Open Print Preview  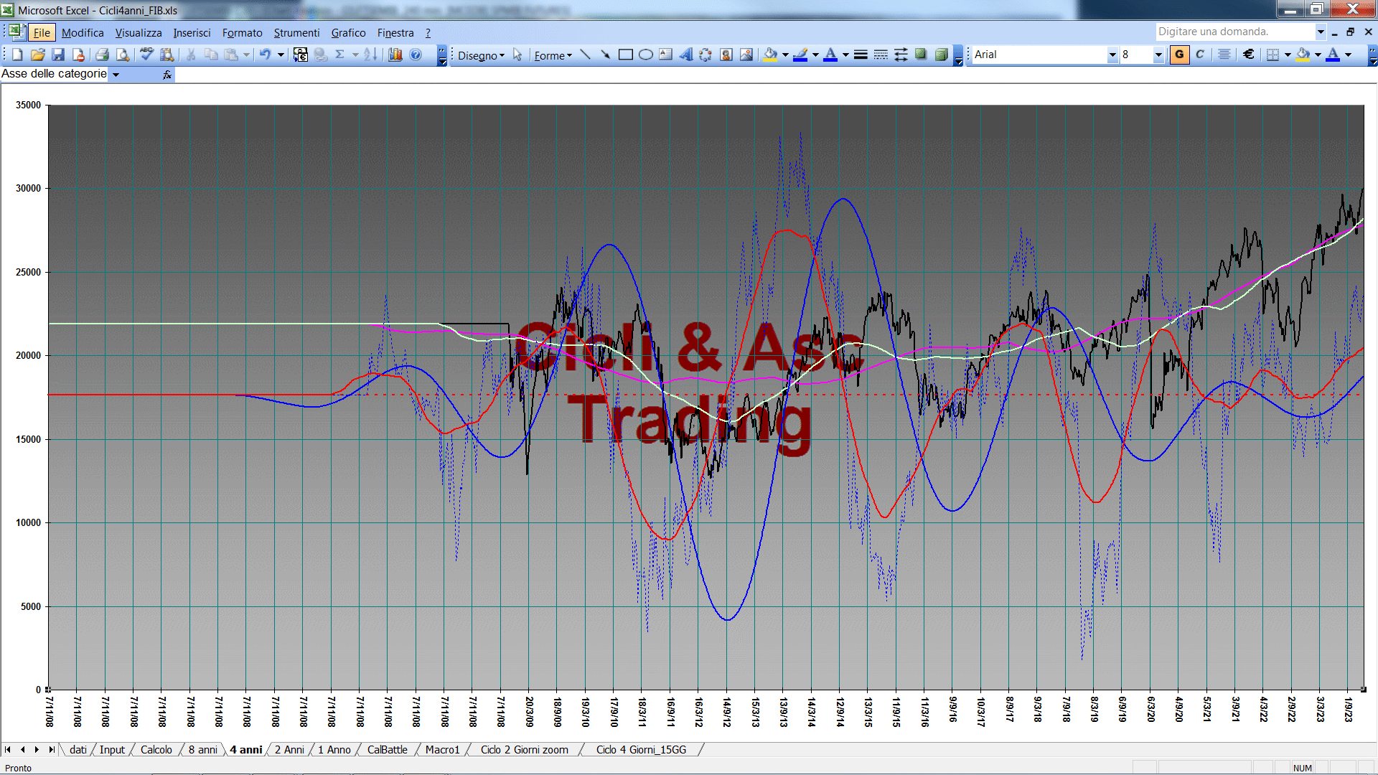[x=123, y=55]
